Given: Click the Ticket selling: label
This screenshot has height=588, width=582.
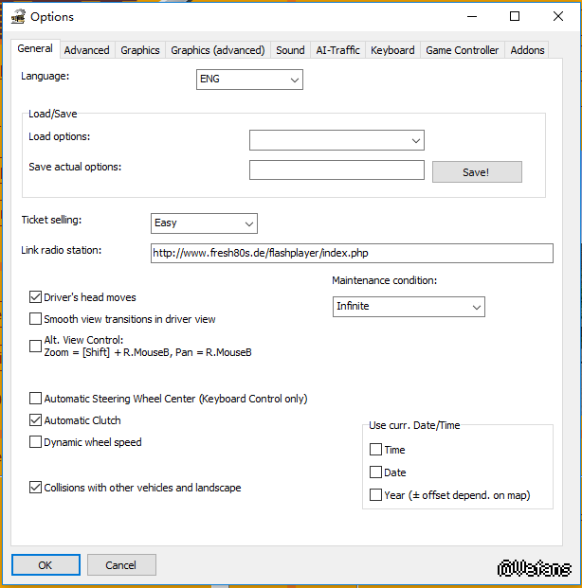Looking at the screenshot, I should pyautogui.click(x=51, y=220).
